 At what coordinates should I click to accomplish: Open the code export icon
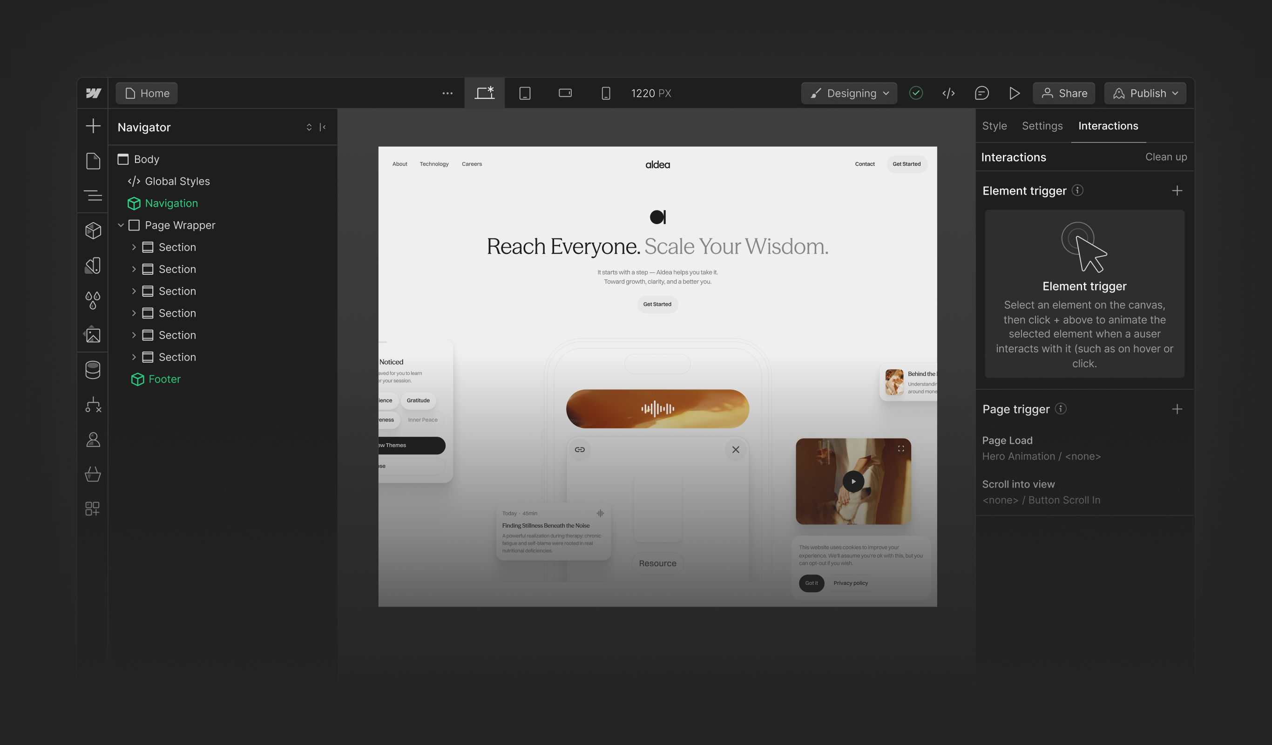pos(948,93)
